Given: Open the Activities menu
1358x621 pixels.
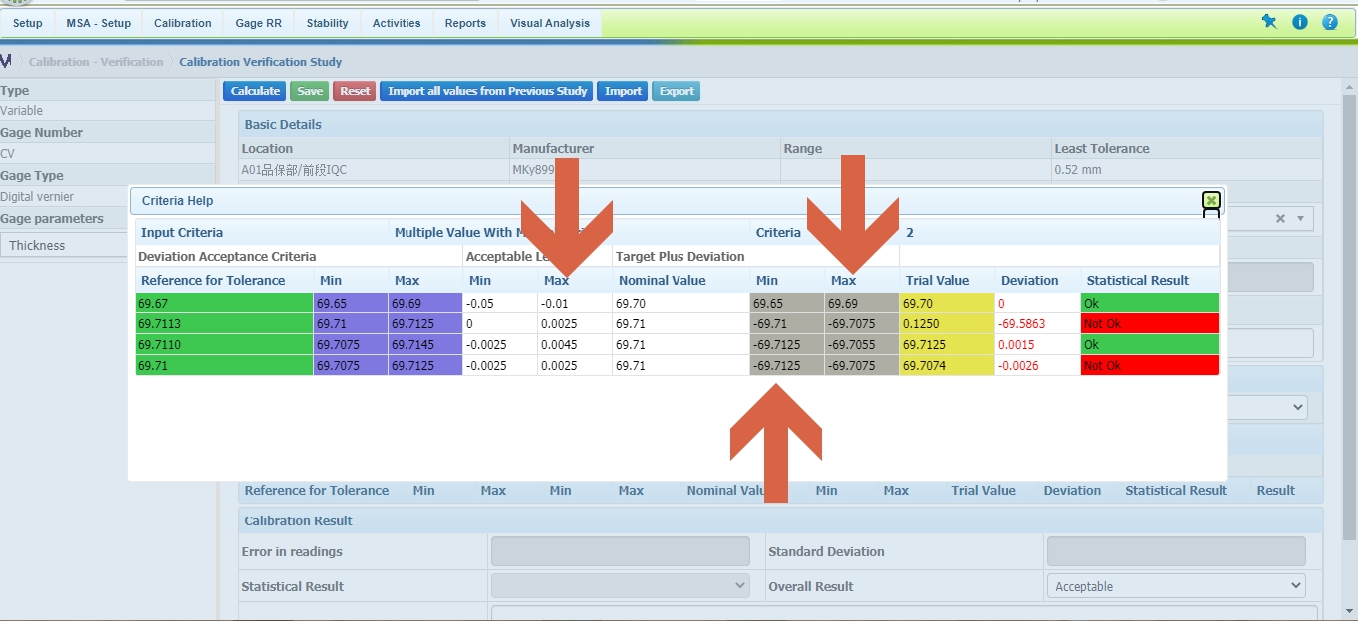Looking at the screenshot, I should coord(397,23).
